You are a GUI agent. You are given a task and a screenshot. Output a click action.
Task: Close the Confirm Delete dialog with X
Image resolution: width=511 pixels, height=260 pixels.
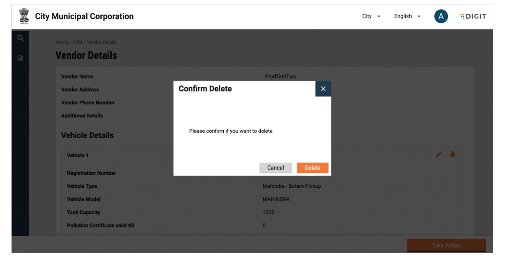point(323,89)
